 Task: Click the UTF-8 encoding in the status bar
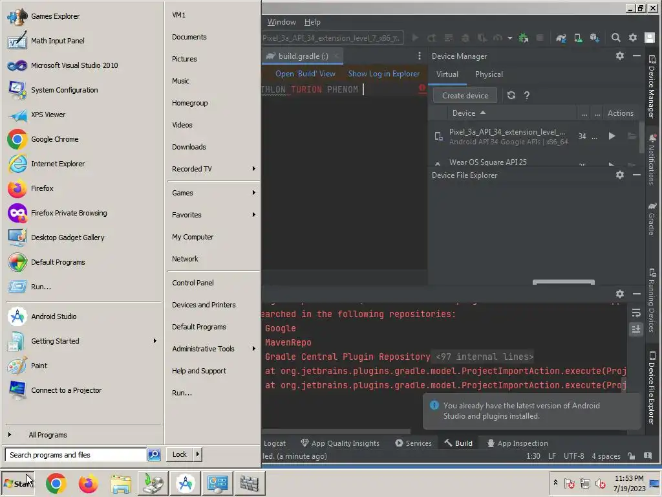pyautogui.click(x=573, y=456)
